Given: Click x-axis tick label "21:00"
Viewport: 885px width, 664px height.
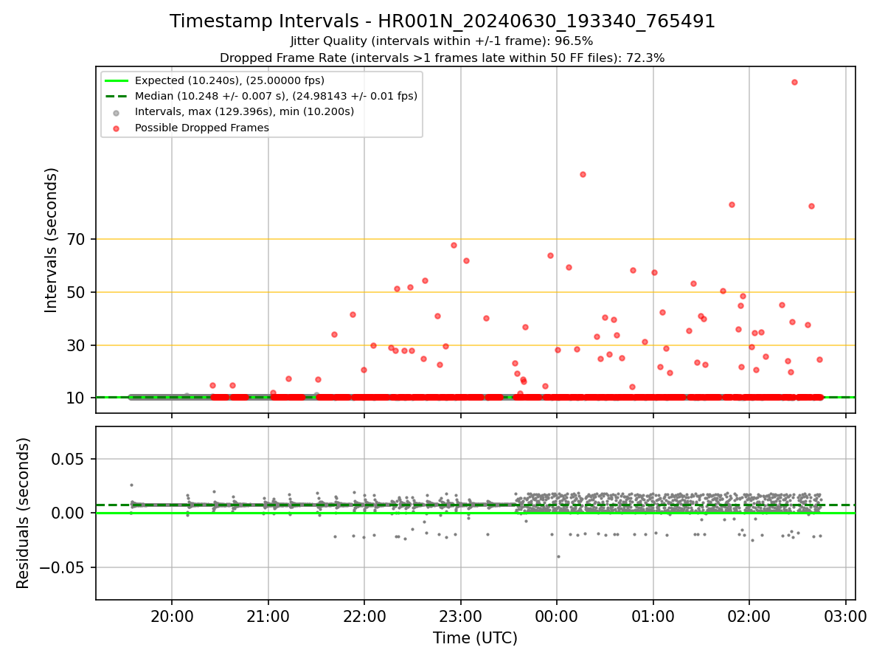Looking at the screenshot, I should coord(268,617).
